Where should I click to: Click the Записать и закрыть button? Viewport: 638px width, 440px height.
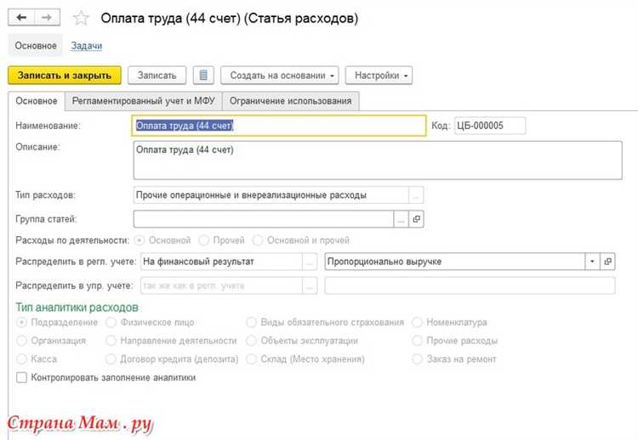65,75
